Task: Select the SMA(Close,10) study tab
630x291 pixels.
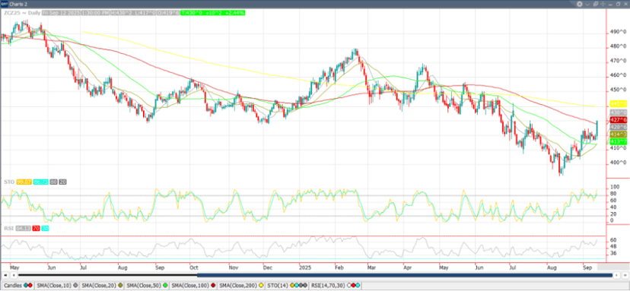Action: click(58, 286)
